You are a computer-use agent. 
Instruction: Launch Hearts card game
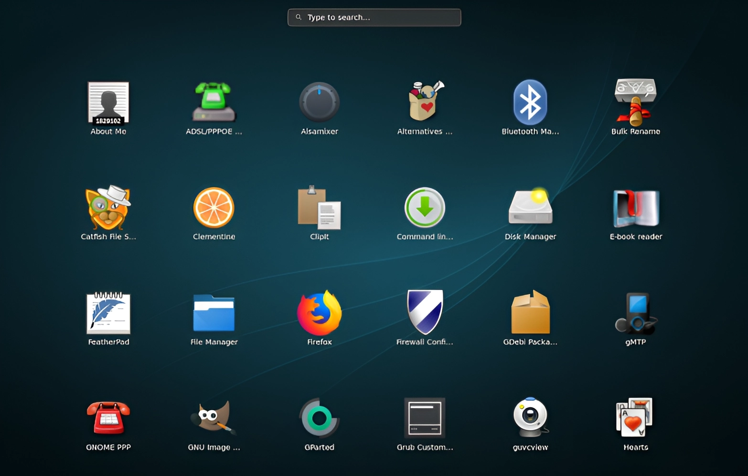coord(635,418)
